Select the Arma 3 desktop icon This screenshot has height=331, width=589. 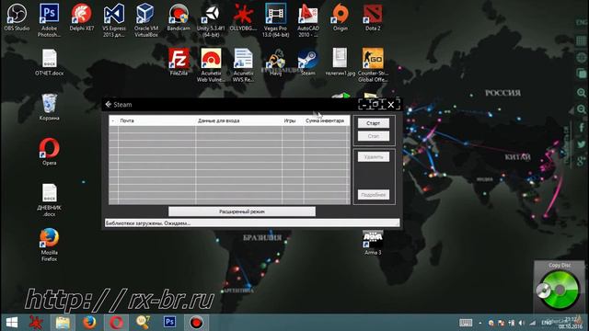point(373,243)
